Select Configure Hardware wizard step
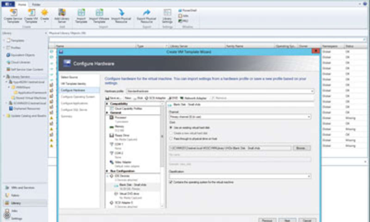Viewport: 370px width, 222px height. tap(80, 90)
